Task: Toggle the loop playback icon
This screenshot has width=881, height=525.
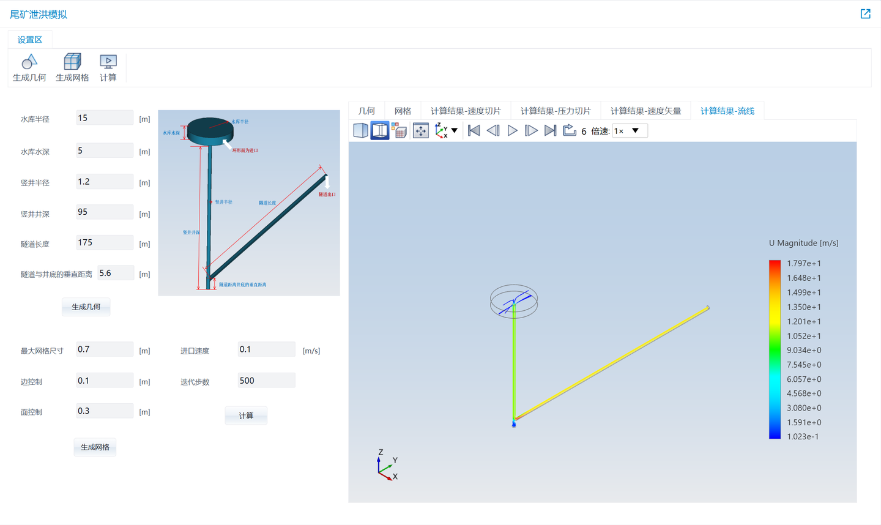Action: [x=570, y=130]
